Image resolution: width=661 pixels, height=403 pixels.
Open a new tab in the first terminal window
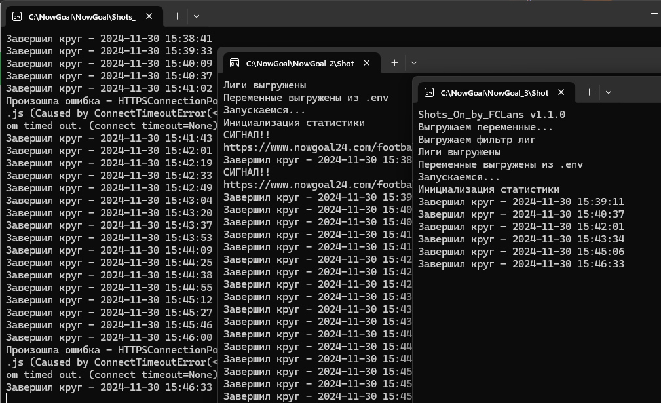(x=177, y=16)
